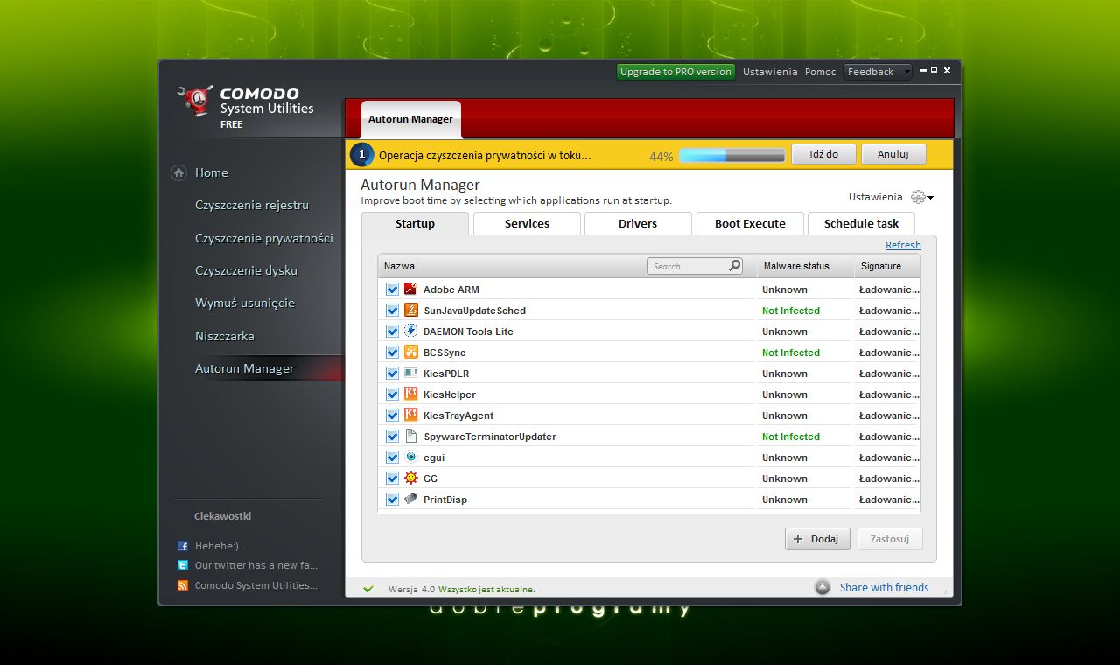Disable DAEMON Tools Lite at startup
The width and height of the screenshot is (1120, 665).
pos(392,332)
